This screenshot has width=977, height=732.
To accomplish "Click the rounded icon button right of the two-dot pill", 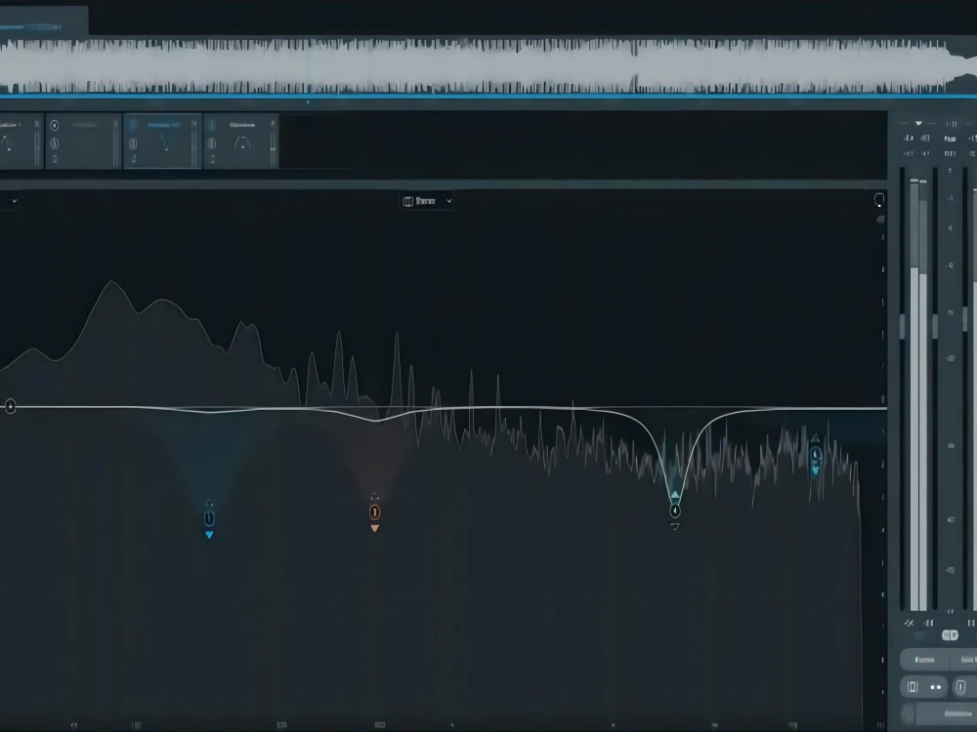I will click(960, 687).
